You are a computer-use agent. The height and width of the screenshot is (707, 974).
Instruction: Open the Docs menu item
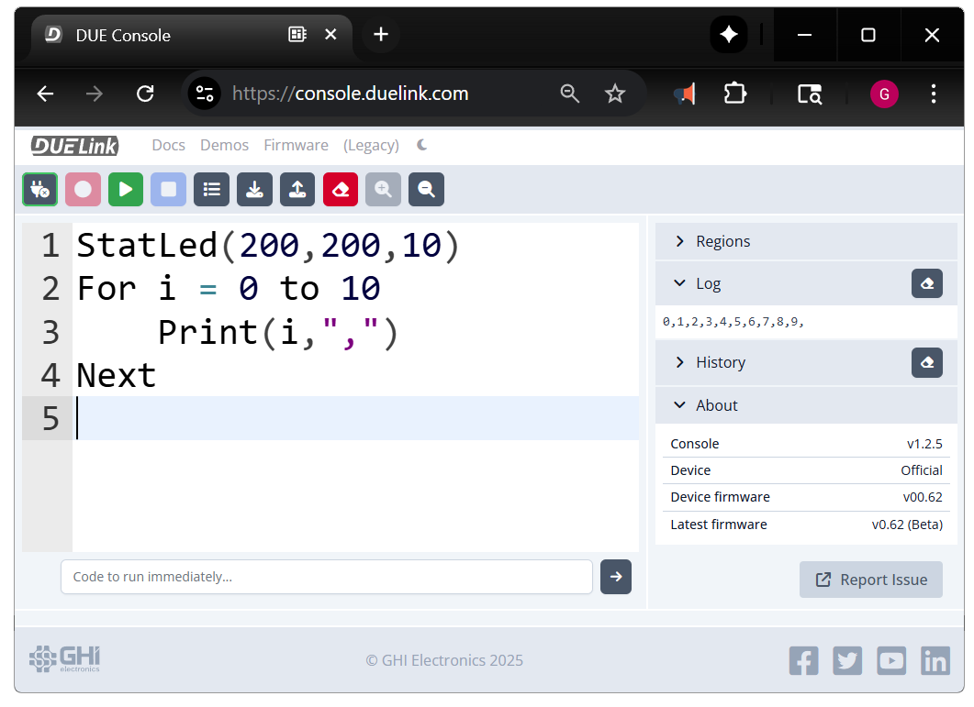tap(168, 145)
